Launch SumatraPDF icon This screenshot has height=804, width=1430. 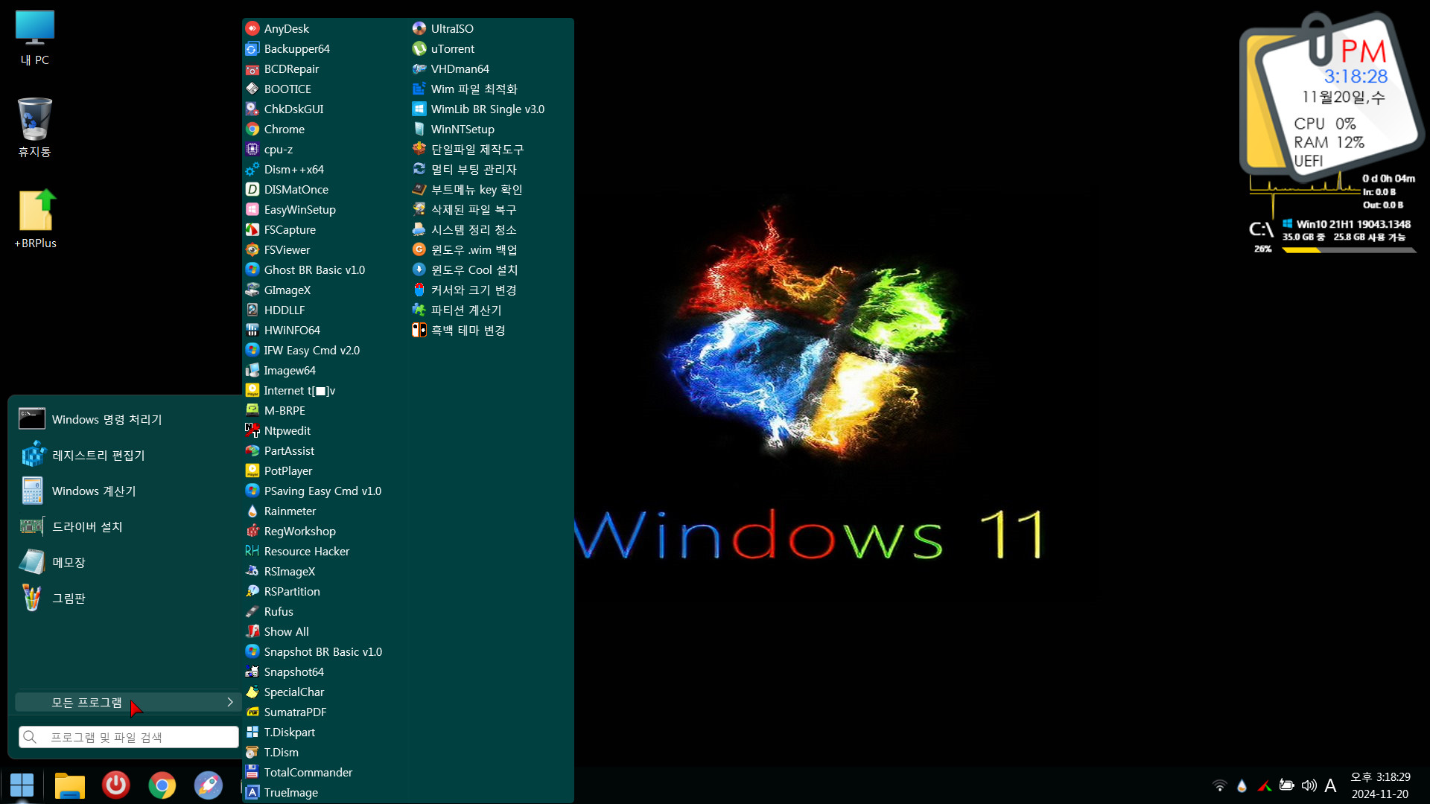252,712
